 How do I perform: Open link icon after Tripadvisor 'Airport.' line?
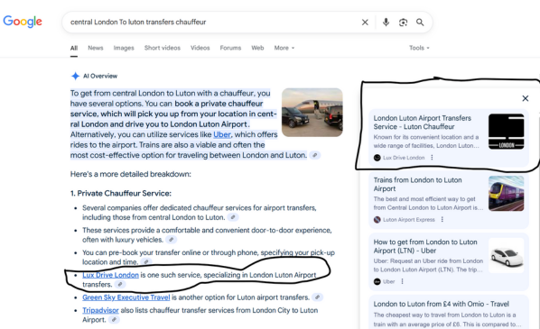[114, 320]
